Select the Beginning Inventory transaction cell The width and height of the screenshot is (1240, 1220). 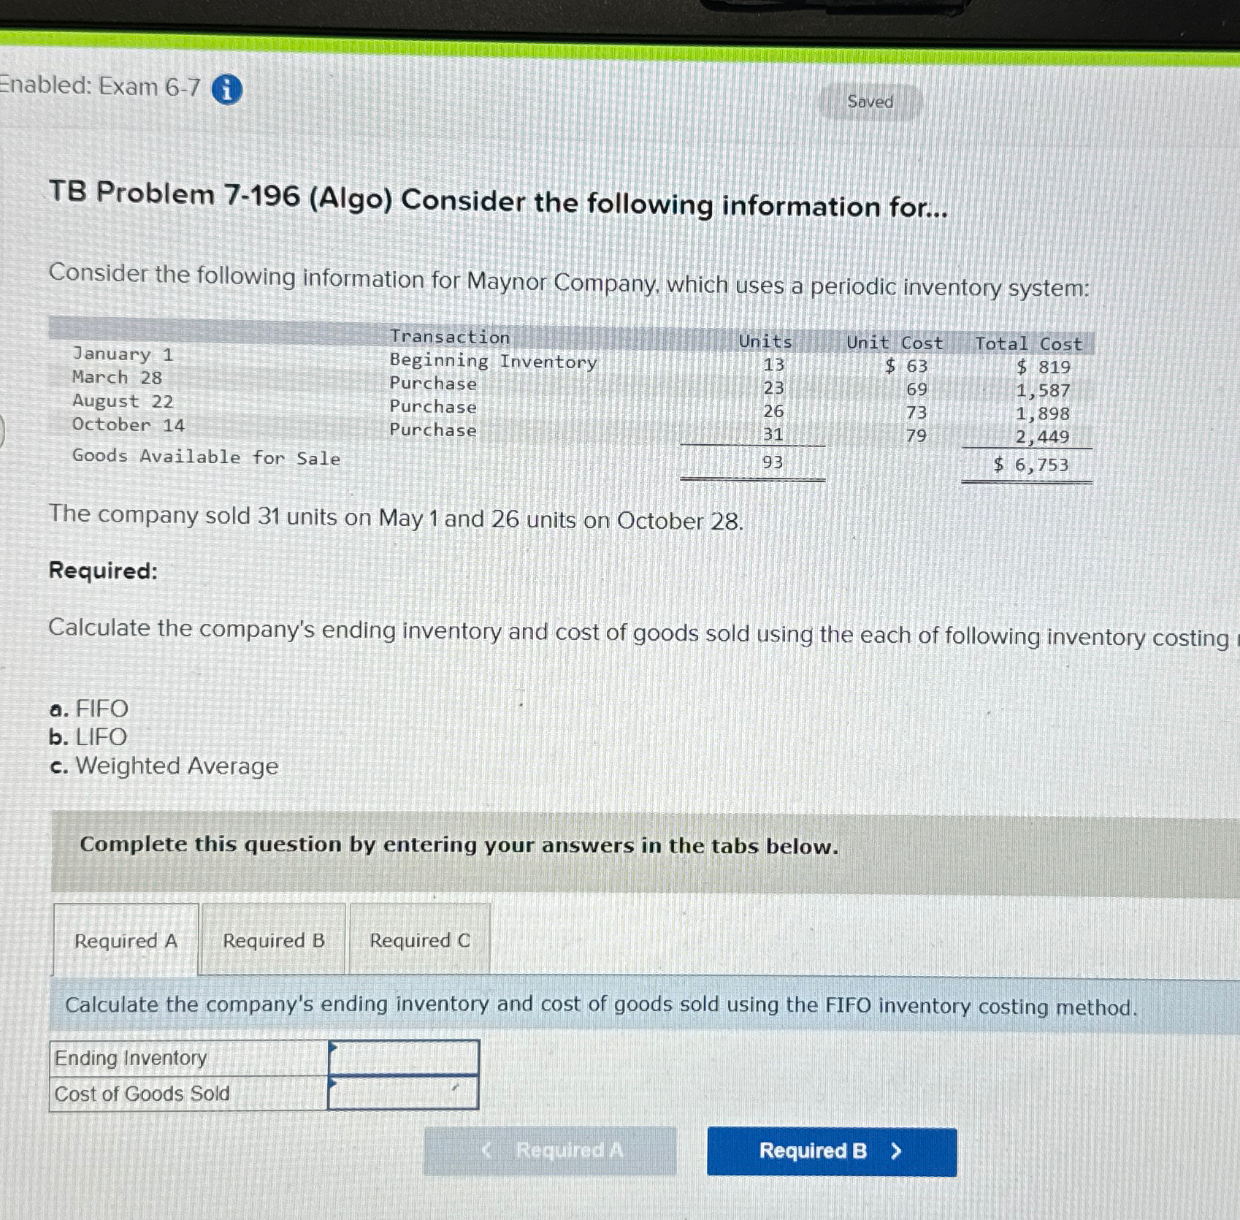pyautogui.click(x=493, y=361)
